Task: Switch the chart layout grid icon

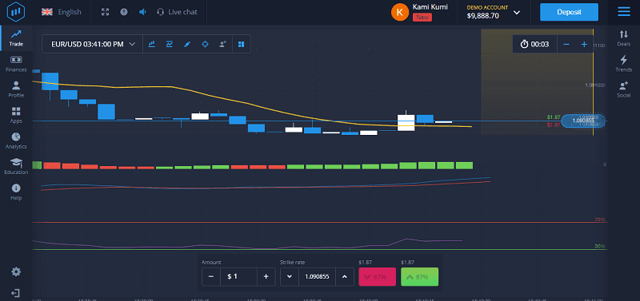Action: [x=242, y=44]
